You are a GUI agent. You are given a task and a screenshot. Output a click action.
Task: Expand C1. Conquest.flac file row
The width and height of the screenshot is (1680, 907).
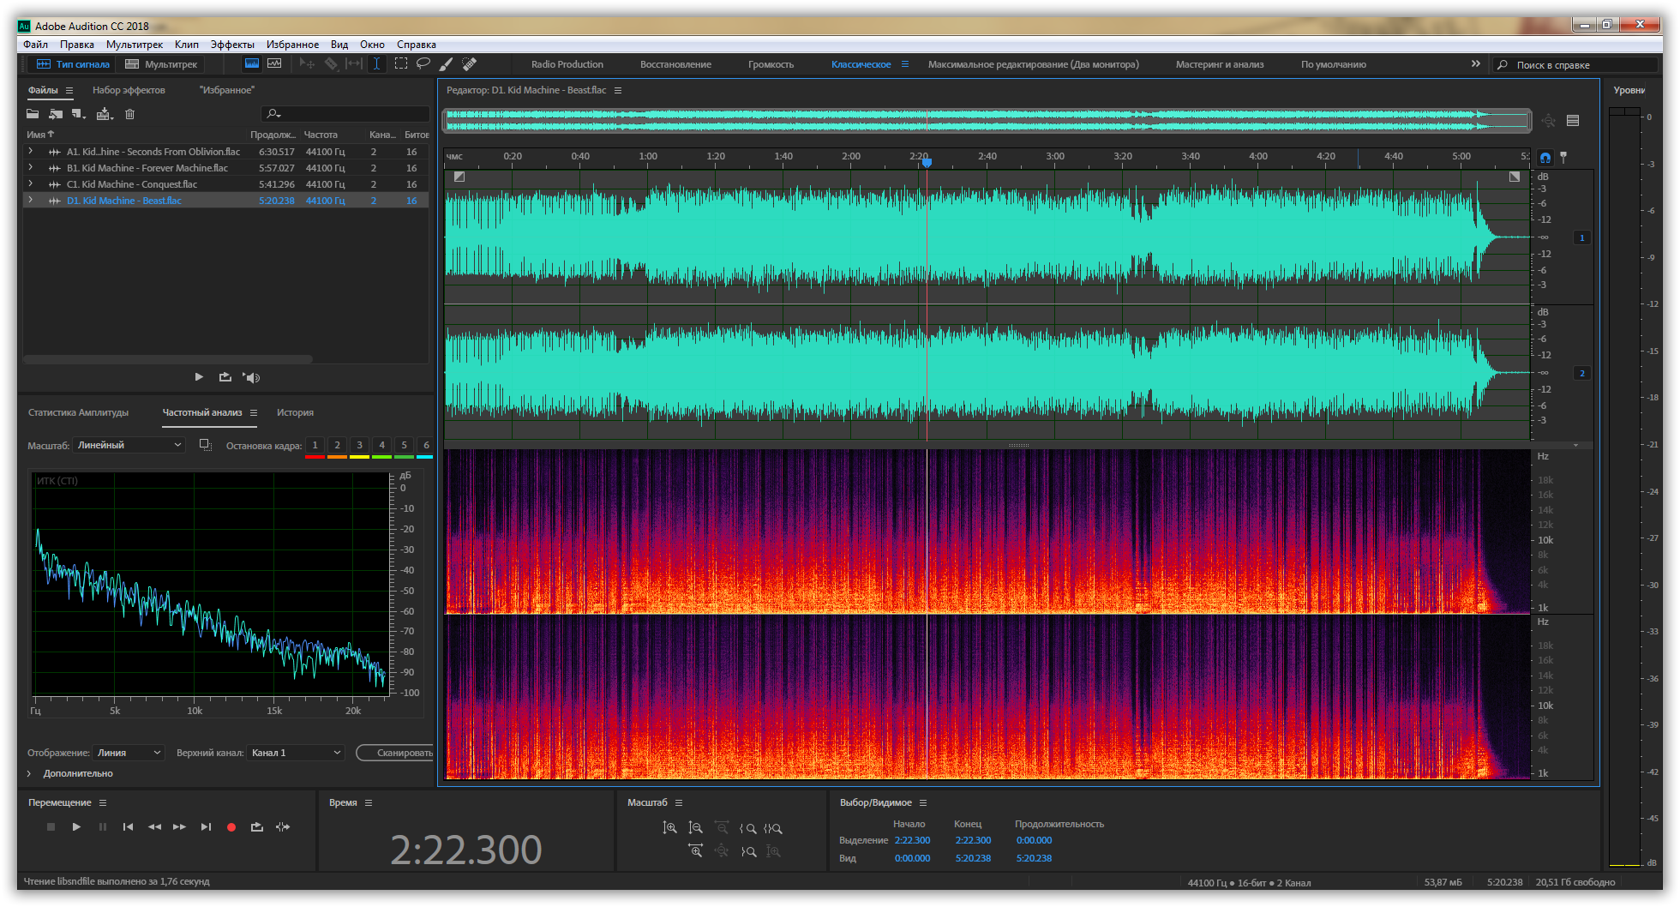tap(31, 184)
